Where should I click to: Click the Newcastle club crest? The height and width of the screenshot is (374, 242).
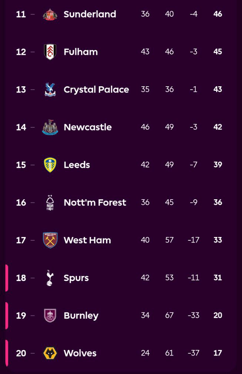click(x=50, y=127)
